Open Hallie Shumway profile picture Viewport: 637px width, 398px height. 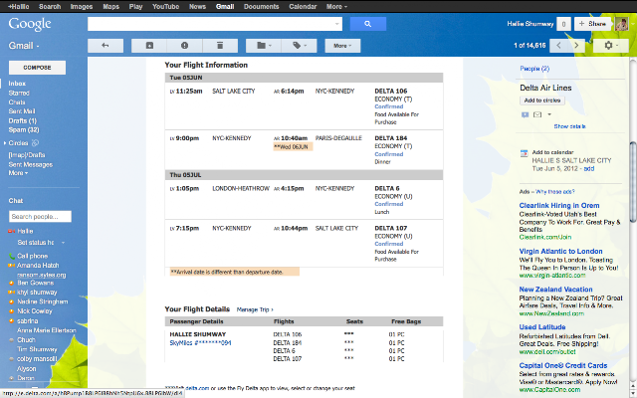tap(621, 24)
